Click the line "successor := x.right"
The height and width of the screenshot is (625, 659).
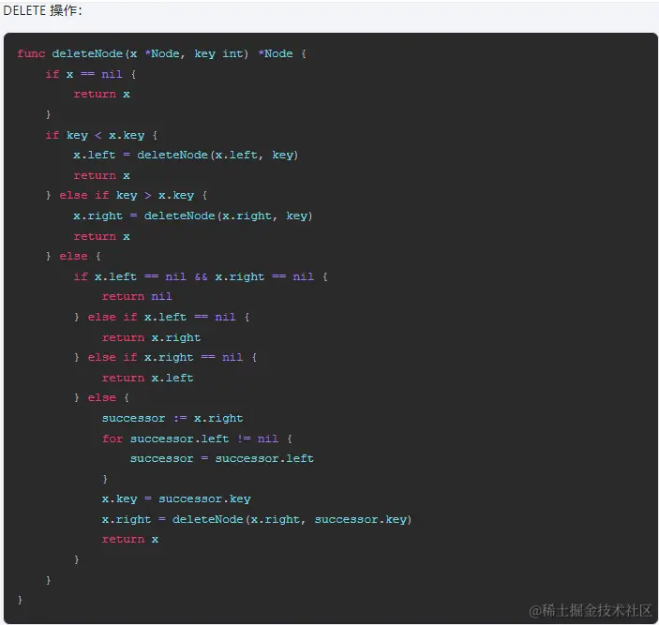pyautogui.click(x=172, y=418)
